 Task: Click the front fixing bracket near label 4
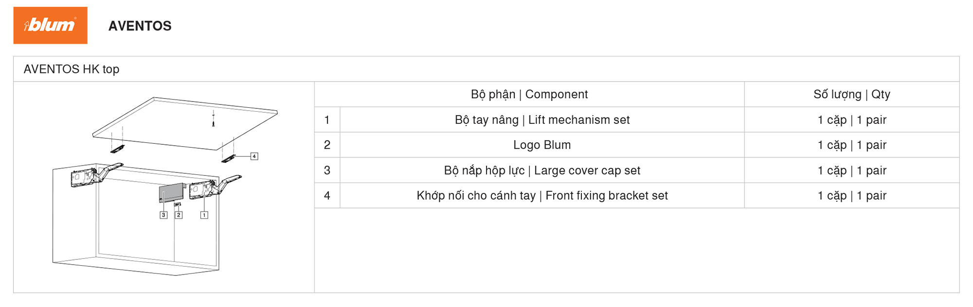[x=228, y=158]
